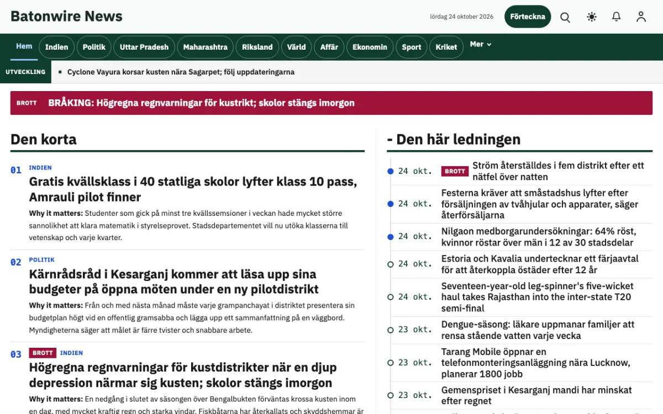Open timeline item Festerna kräver att småstadshus

point(540,204)
